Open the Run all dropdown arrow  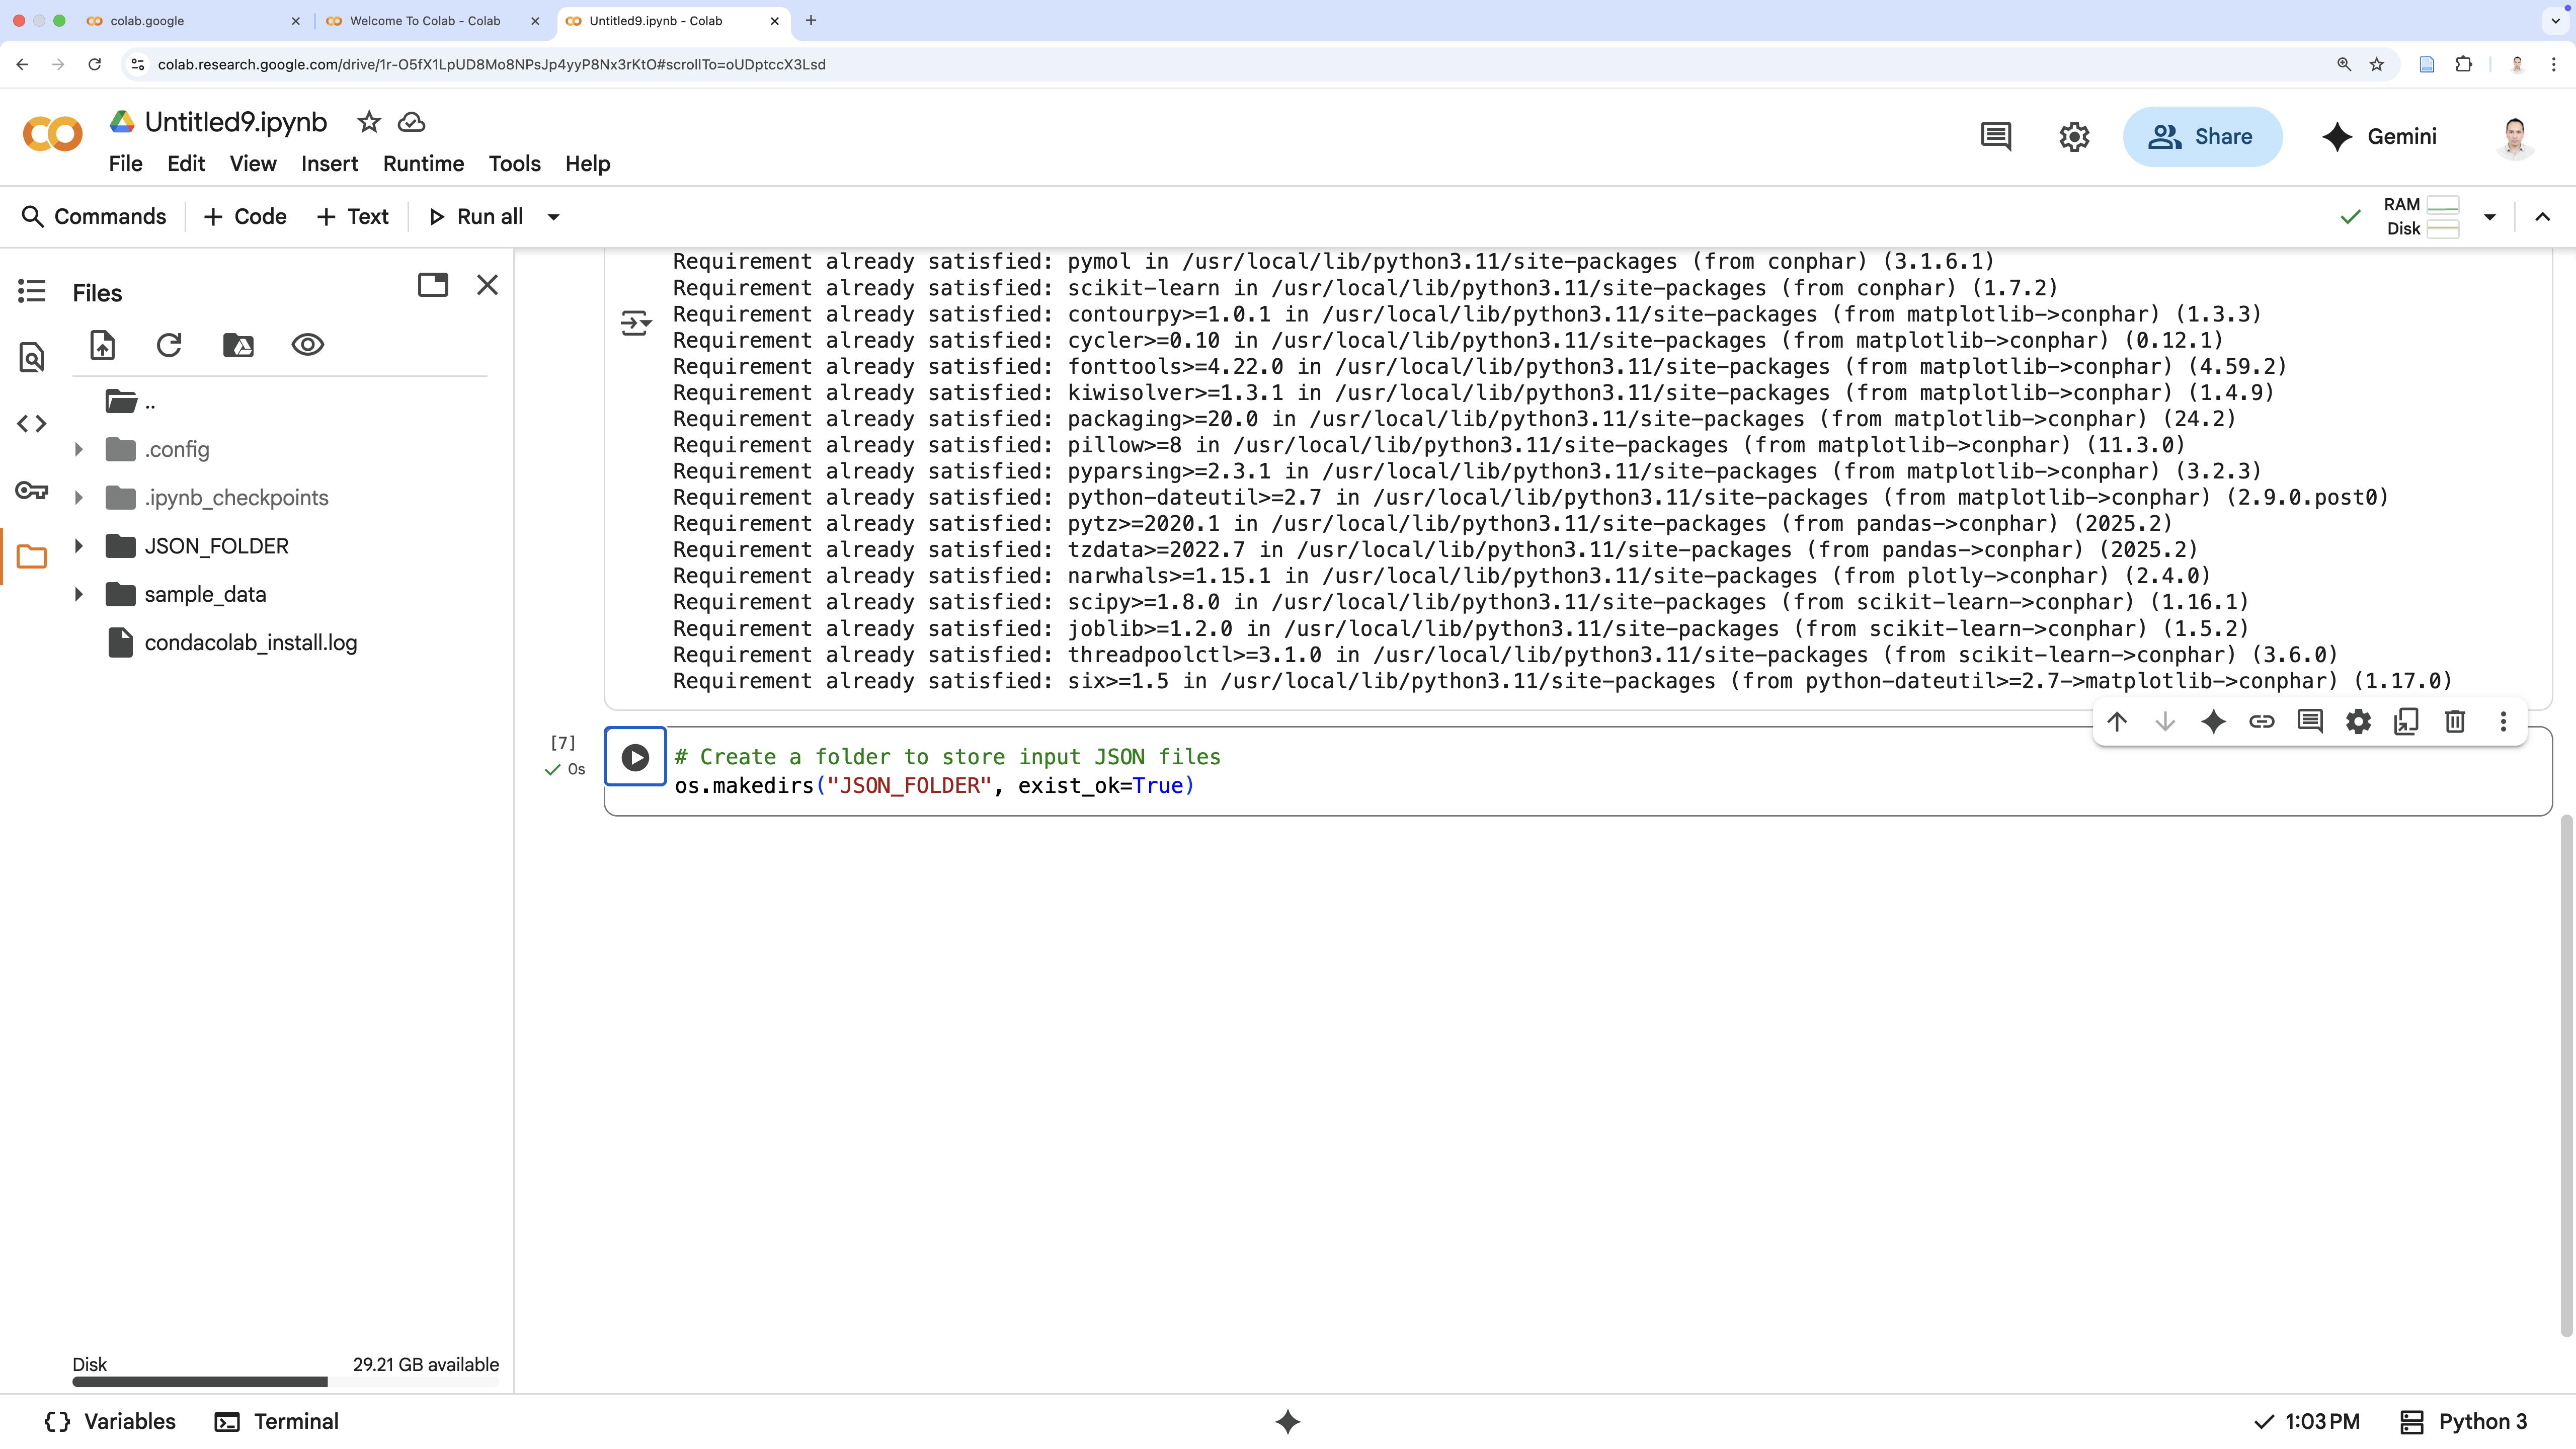coord(553,217)
